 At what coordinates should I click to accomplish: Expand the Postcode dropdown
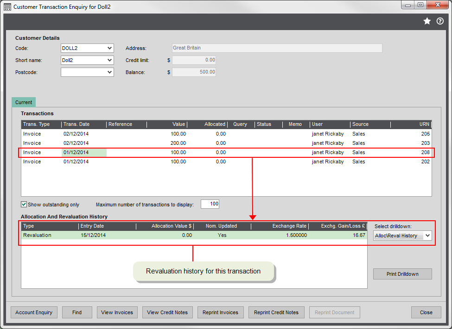pyautogui.click(x=110, y=72)
